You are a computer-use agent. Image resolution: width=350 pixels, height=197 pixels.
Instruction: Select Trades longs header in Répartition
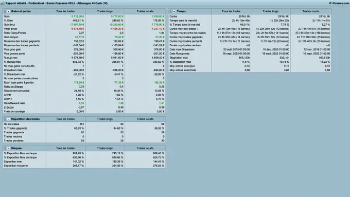[105, 119]
